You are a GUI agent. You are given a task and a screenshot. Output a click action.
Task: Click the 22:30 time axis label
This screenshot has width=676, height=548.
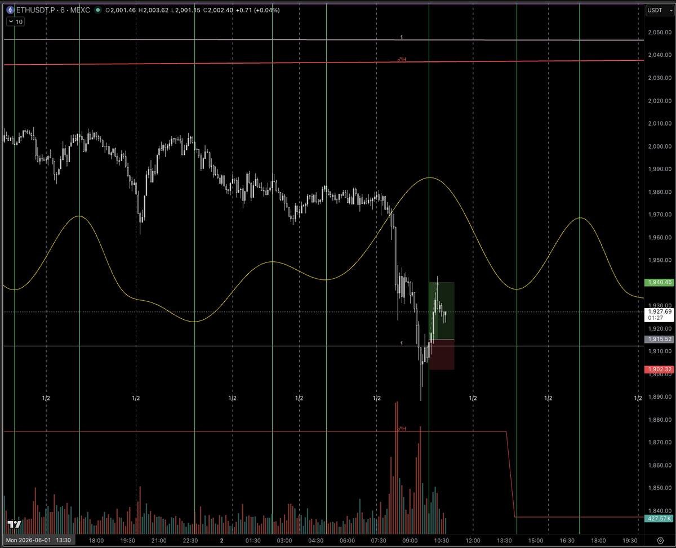[190, 540]
